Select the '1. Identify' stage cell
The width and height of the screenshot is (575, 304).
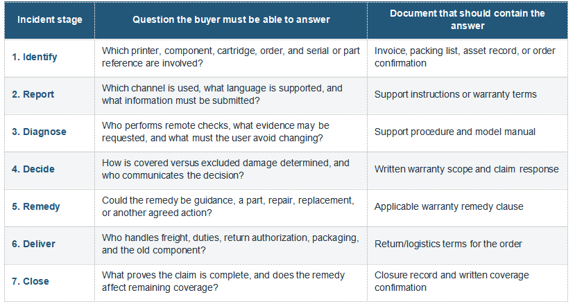[49, 57]
